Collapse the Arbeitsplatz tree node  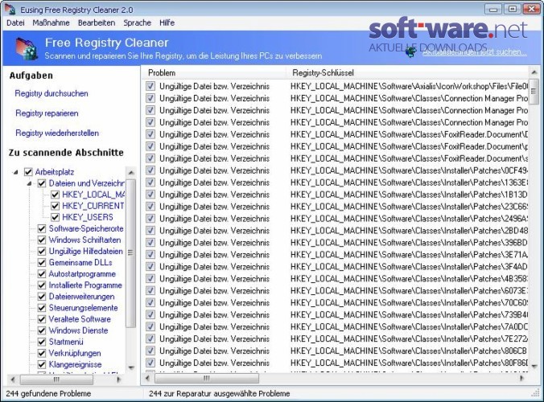pyautogui.click(x=15, y=172)
